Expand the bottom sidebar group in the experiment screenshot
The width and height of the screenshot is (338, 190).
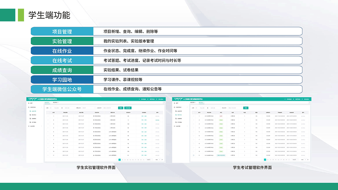click(42, 126)
